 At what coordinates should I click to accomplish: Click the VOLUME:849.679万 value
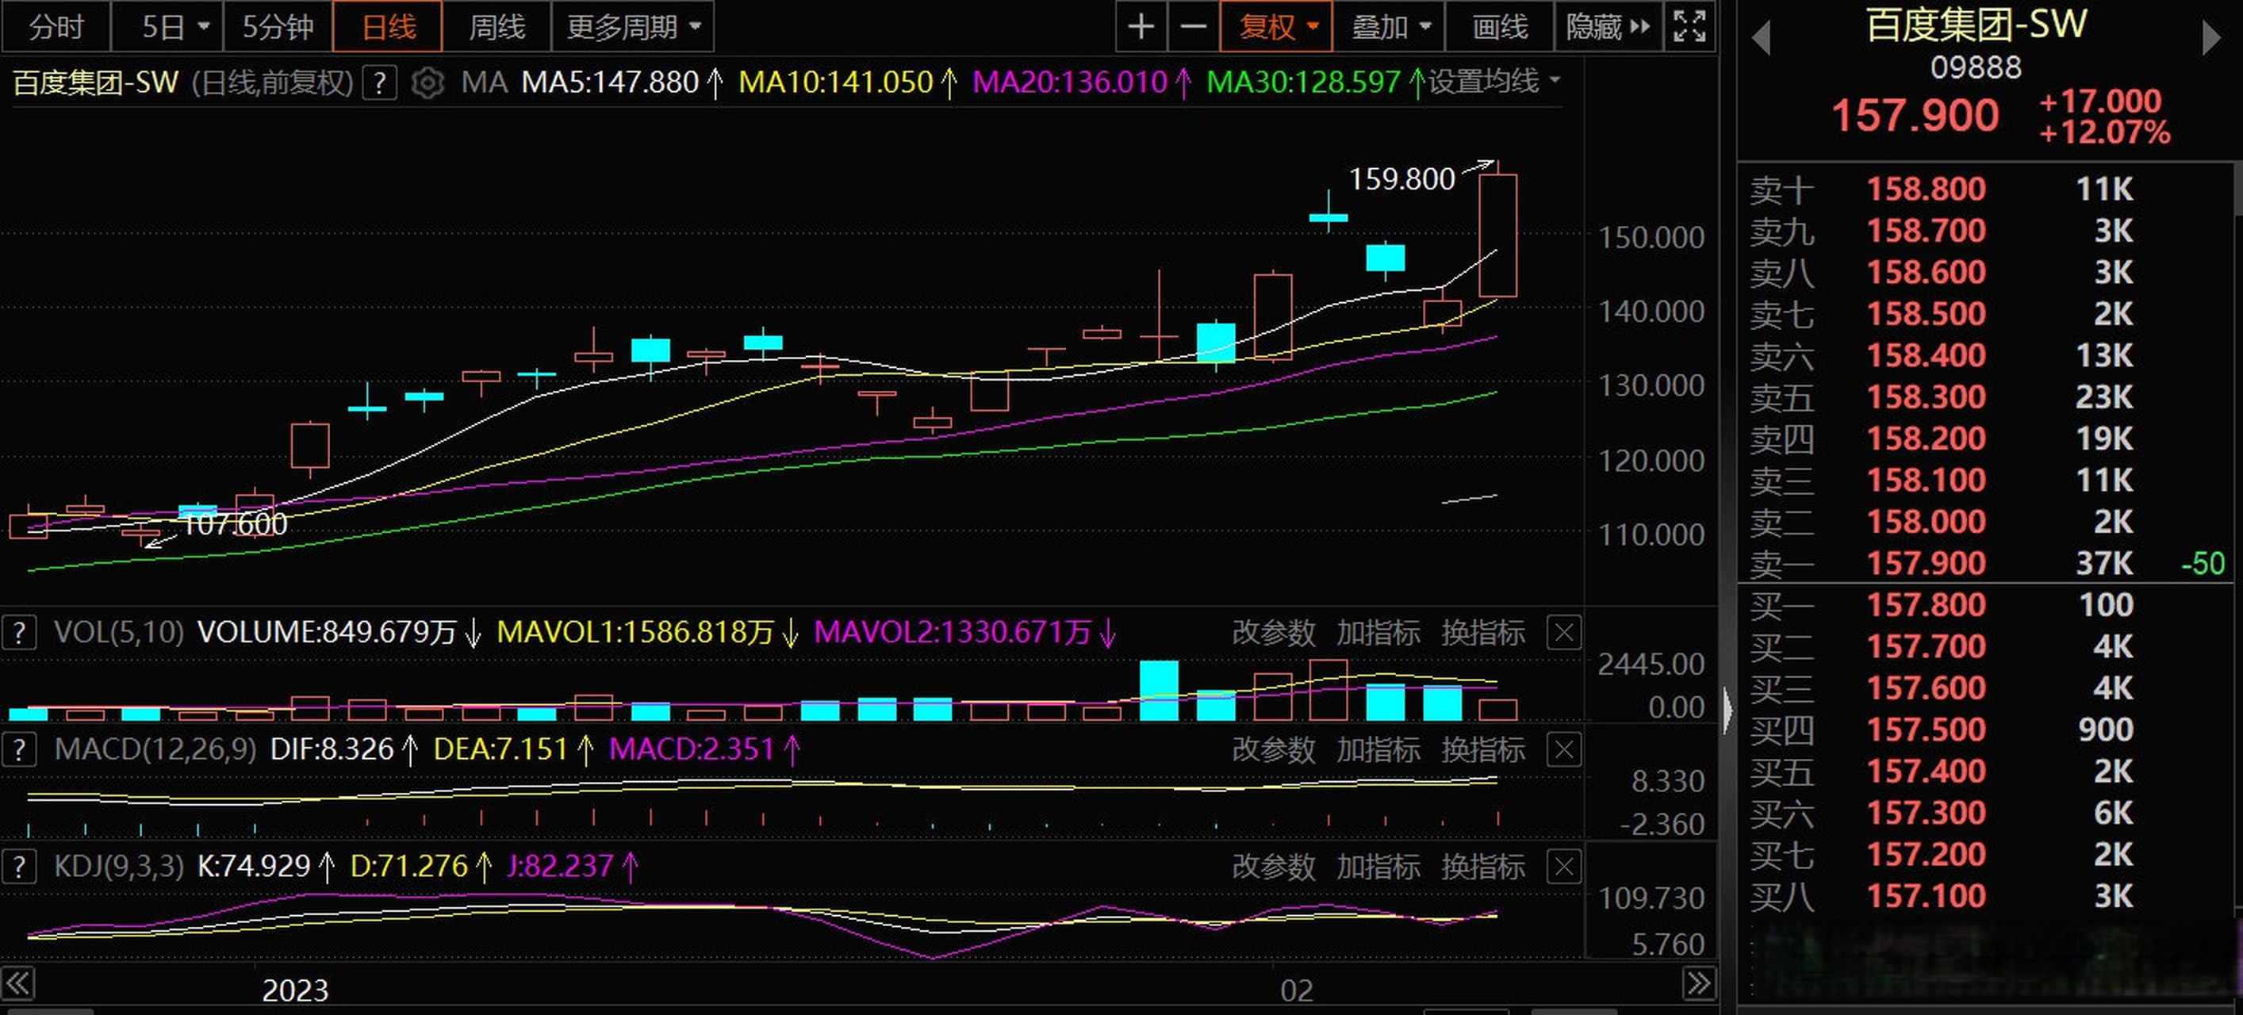point(327,632)
